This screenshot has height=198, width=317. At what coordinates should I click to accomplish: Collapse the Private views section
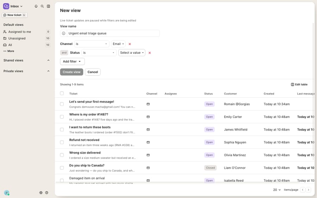pyautogui.click(x=48, y=71)
